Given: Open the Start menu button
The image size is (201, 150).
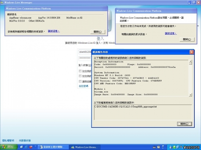Looking at the screenshot, I should pos(9,147).
